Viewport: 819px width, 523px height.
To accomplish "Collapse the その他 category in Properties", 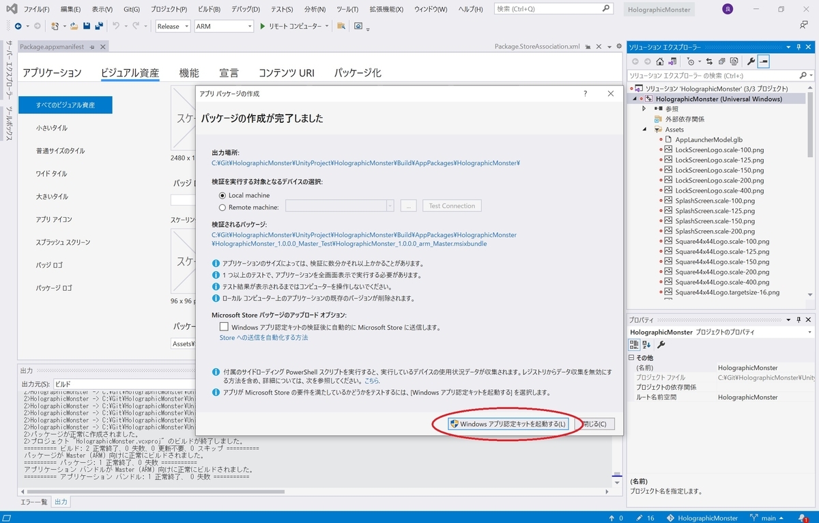I will (631, 358).
